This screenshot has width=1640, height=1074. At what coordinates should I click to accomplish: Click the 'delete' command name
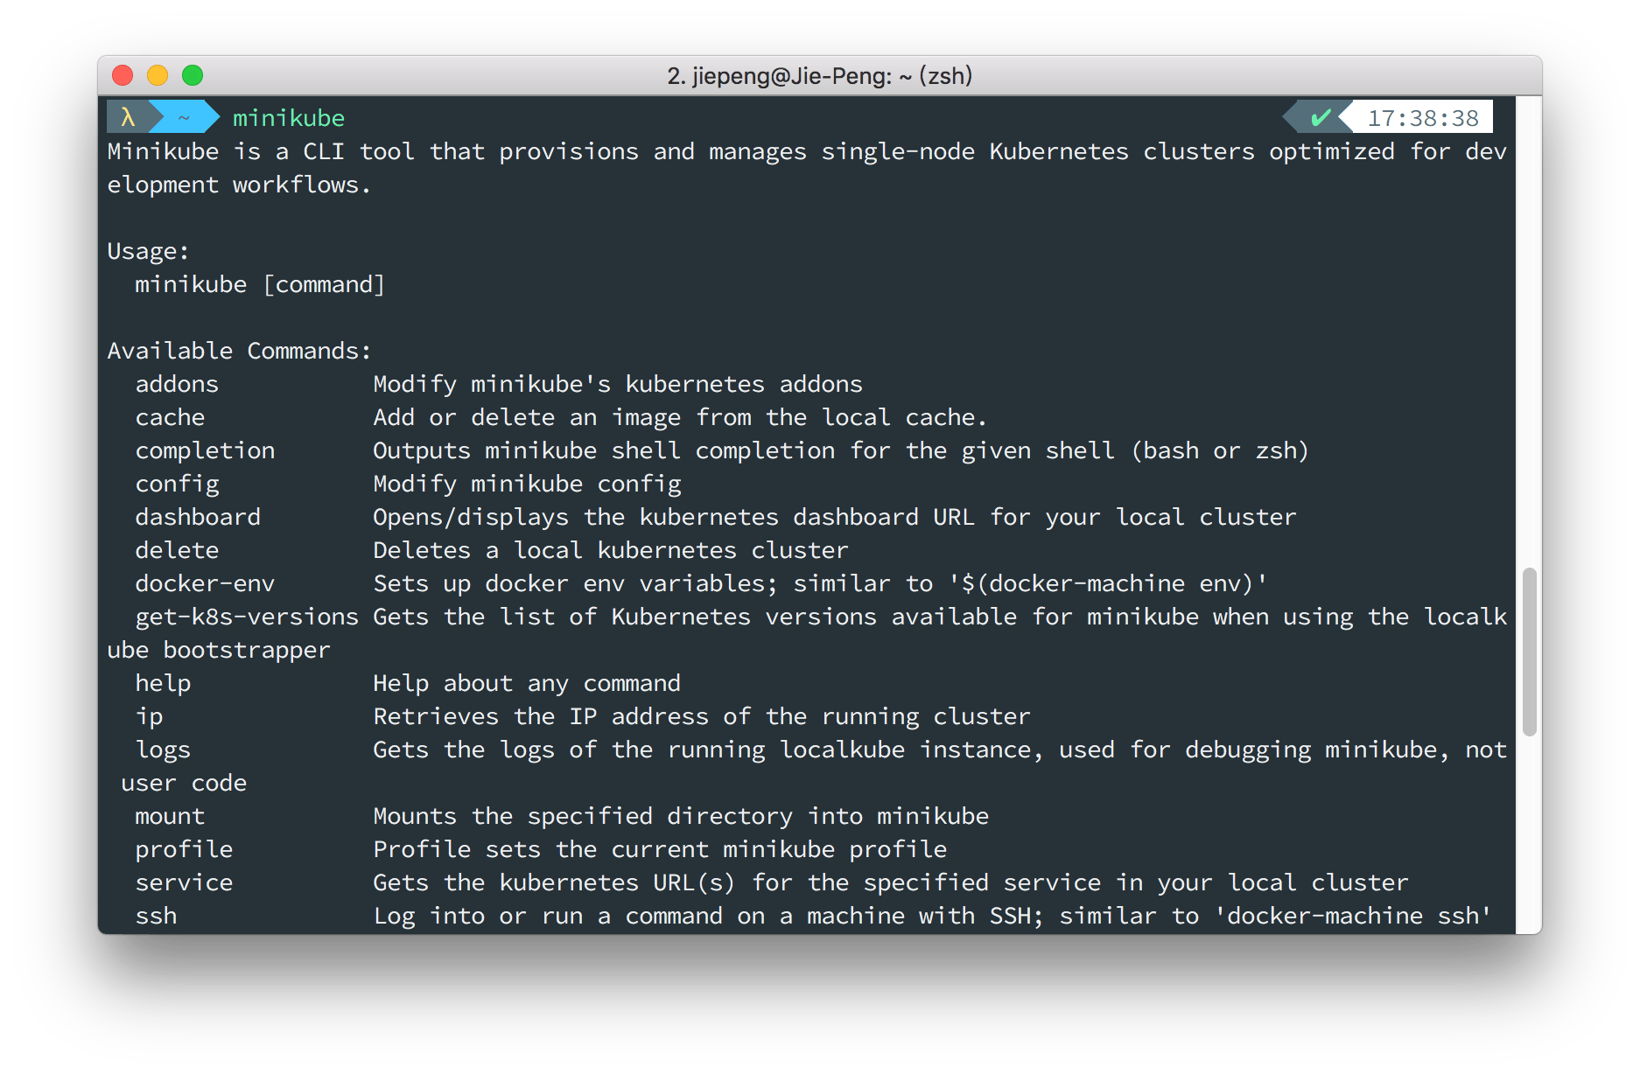[x=177, y=551]
